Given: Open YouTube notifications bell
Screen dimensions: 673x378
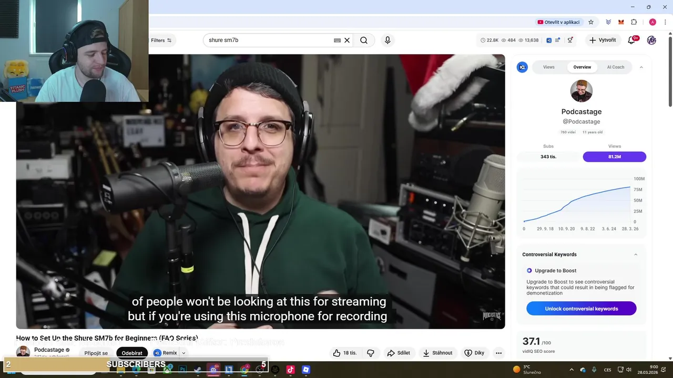Looking at the screenshot, I should 632,40.
